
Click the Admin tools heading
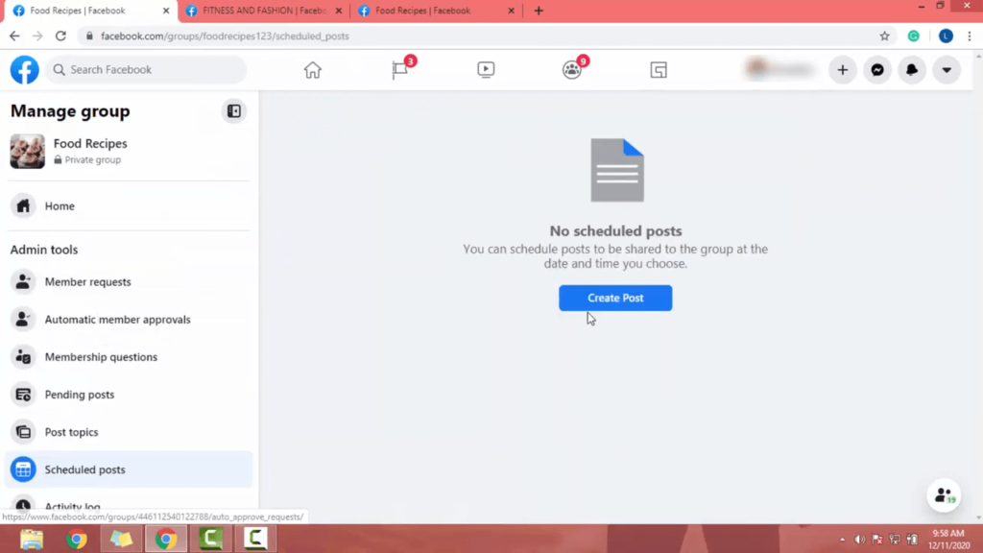[x=44, y=250]
